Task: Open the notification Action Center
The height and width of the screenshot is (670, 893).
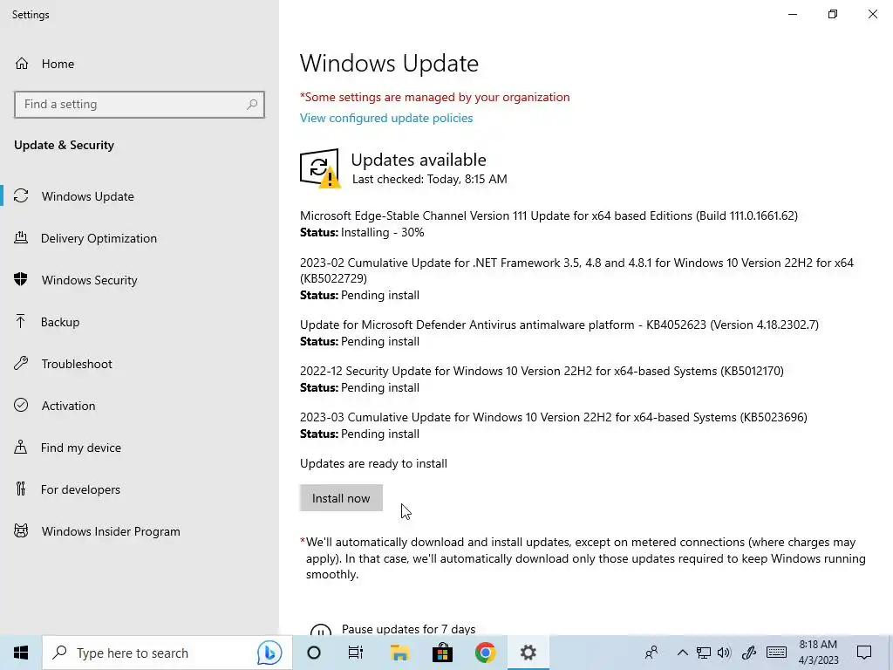Action: [x=864, y=653]
